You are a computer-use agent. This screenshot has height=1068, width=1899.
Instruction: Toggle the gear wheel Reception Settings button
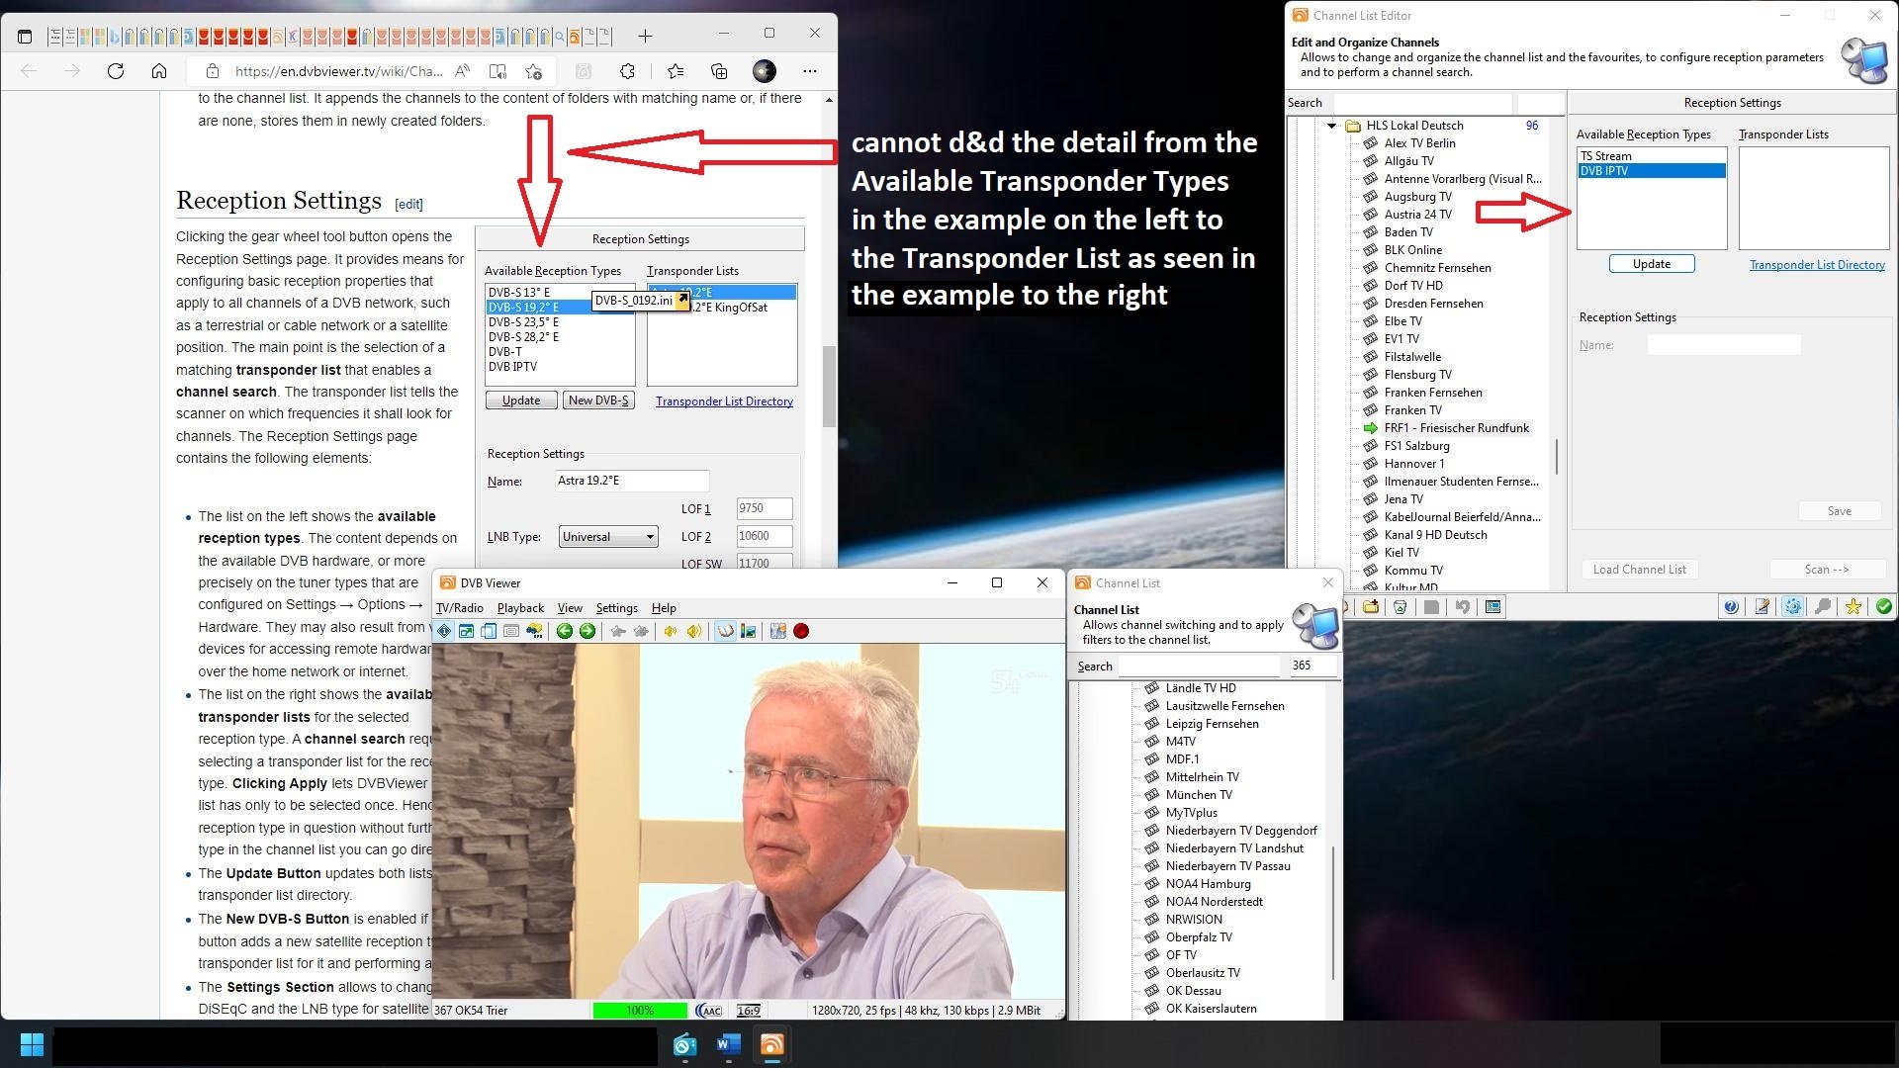tap(1792, 607)
